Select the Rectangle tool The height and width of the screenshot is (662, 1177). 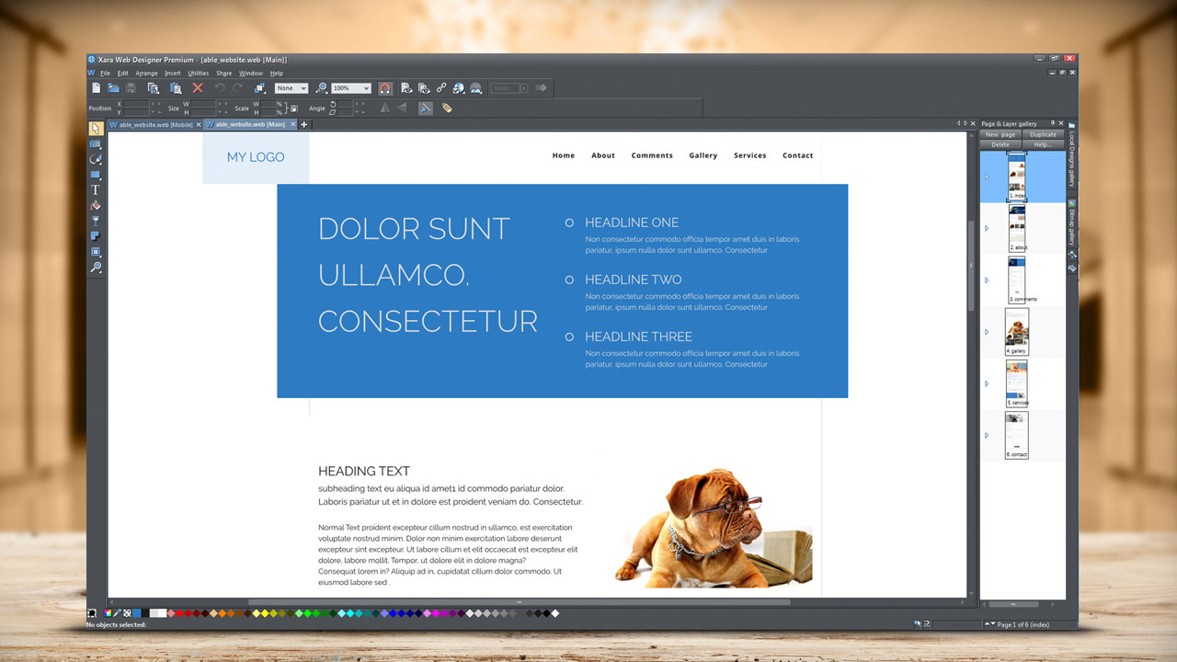tap(96, 175)
